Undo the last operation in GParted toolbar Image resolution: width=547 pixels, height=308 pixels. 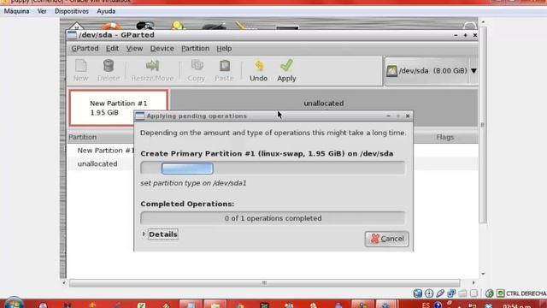pos(258,71)
